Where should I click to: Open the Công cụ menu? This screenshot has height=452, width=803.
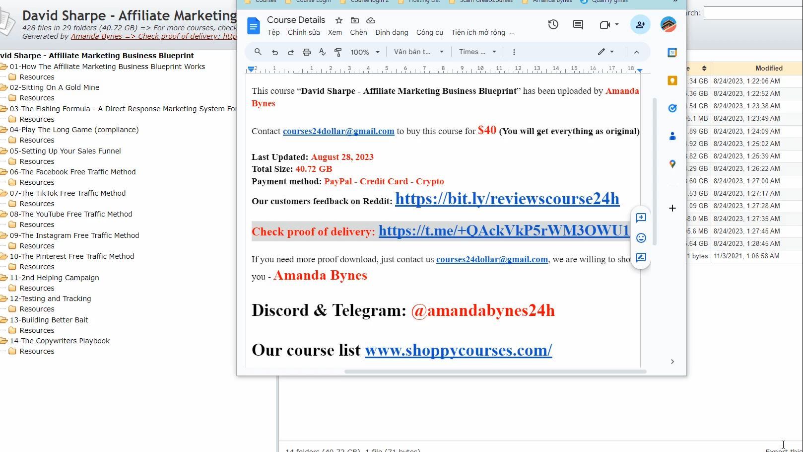[x=430, y=32]
